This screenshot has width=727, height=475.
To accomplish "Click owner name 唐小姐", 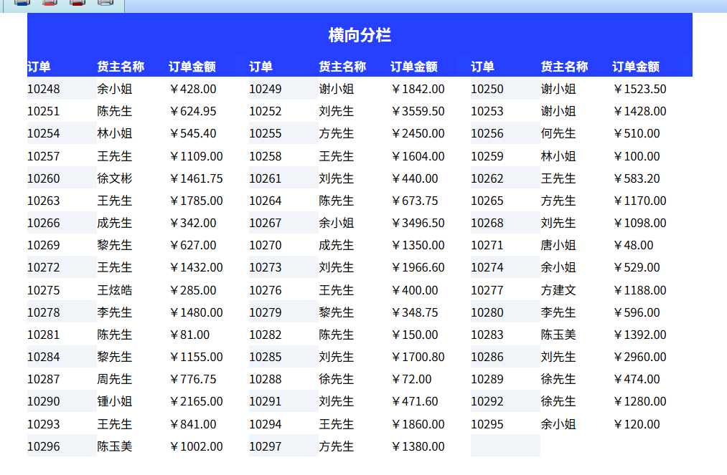I will (x=558, y=245).
